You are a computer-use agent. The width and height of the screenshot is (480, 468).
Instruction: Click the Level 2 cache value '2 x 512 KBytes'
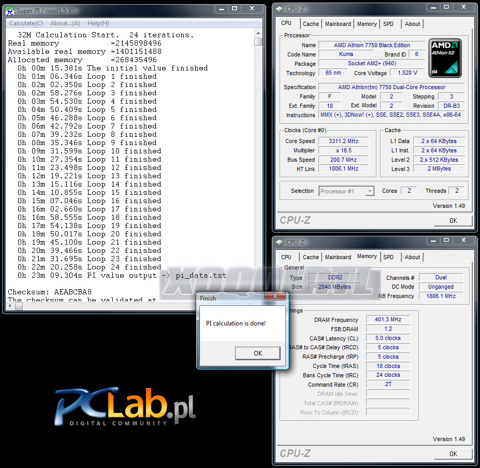[x=439, y=160]
